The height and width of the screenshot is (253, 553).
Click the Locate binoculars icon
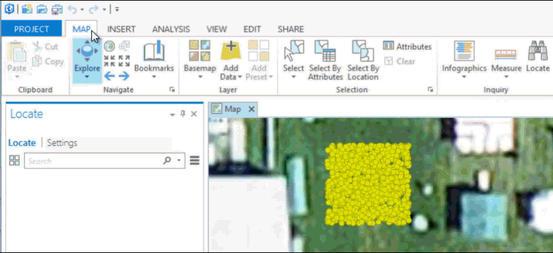pyautogui.click(x=537, y=50)
